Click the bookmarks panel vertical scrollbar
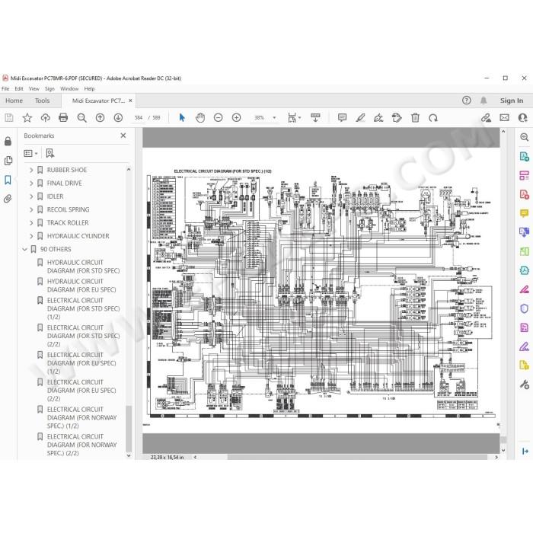The height and width of the screenshot is (533, 533). (x=129, y=429)
